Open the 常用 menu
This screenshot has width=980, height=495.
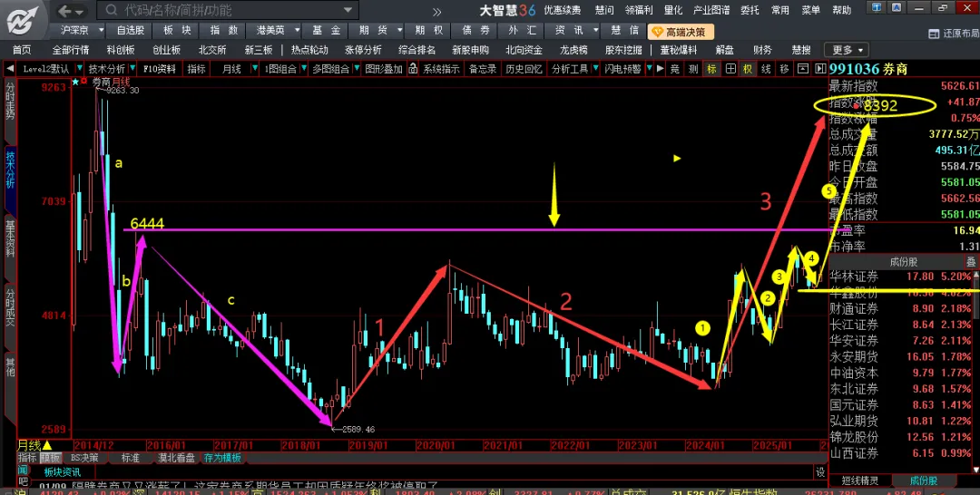[780, 10]
